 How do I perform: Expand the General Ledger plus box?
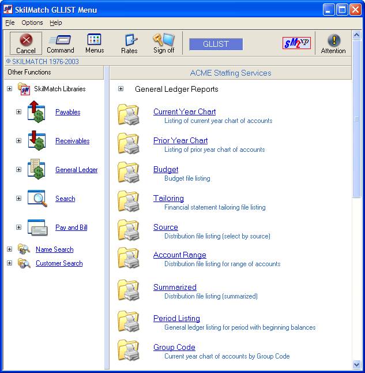19,169
